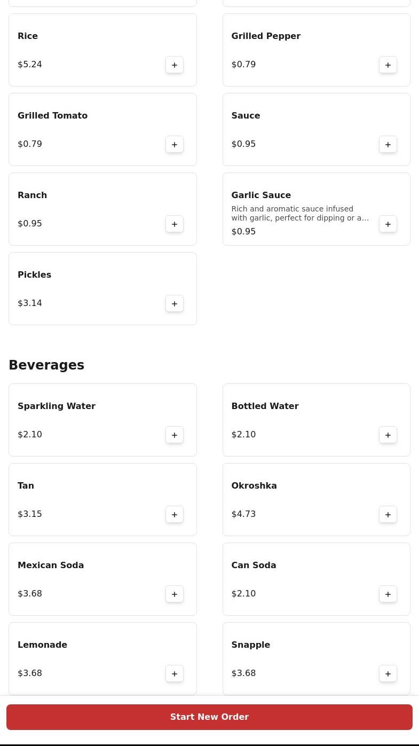This screenshot has height=746, width=419.
Task: Add Sauce using its plus button
Action: click(388, 144)
